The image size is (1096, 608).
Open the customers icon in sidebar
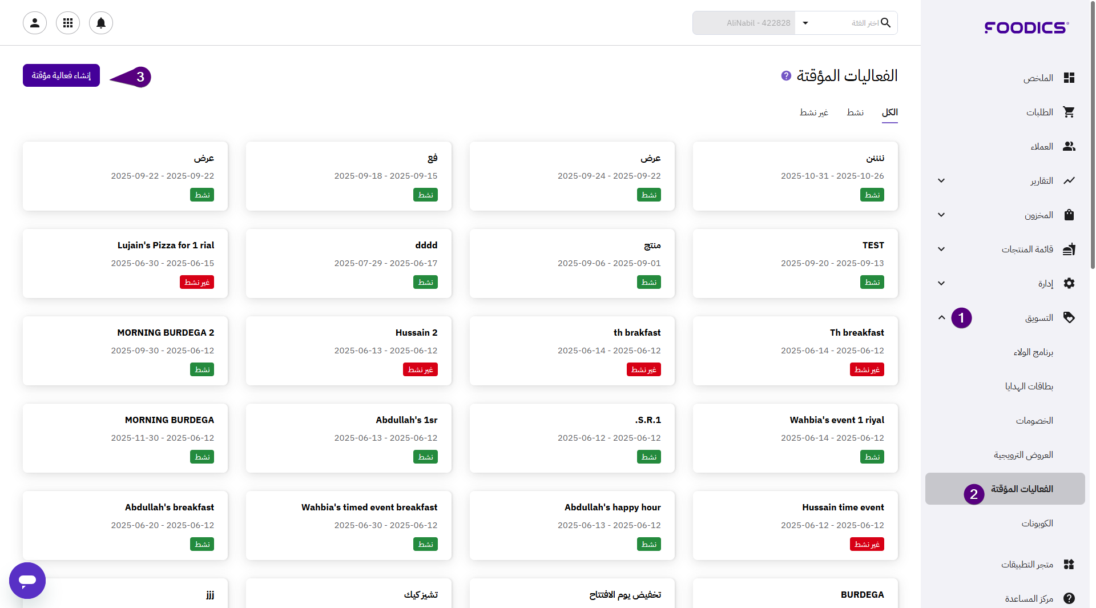pos(1069,146)
